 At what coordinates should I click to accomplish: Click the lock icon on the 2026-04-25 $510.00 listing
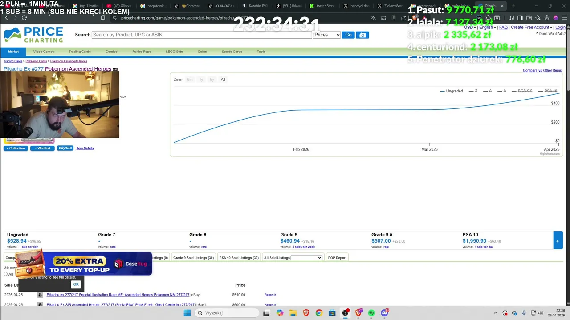tap(40, 295)
